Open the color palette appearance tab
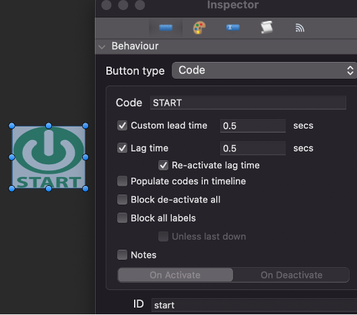The width and height of the screenshot is (357, 315). [x=199, y=28]
